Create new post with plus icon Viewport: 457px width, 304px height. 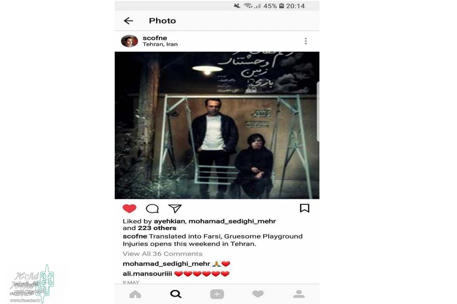coord(217,294)
